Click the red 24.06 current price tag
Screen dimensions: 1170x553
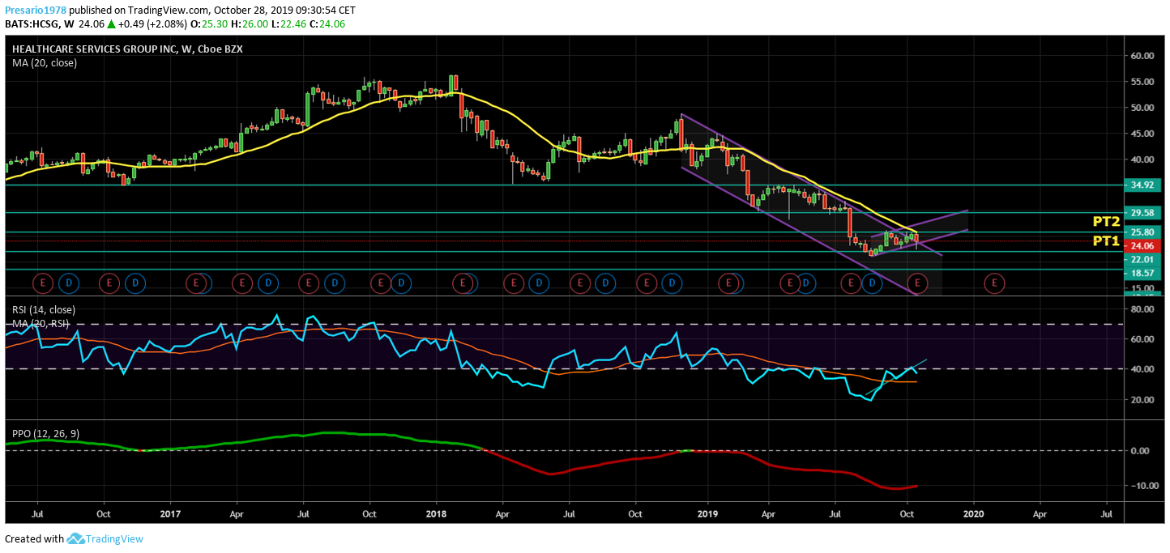[1142, 246]
